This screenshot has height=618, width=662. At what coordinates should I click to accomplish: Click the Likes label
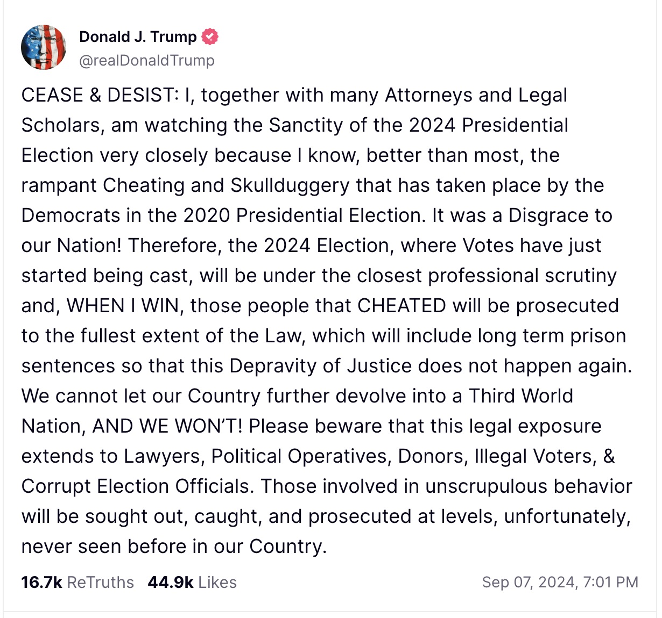pos(217,582)
